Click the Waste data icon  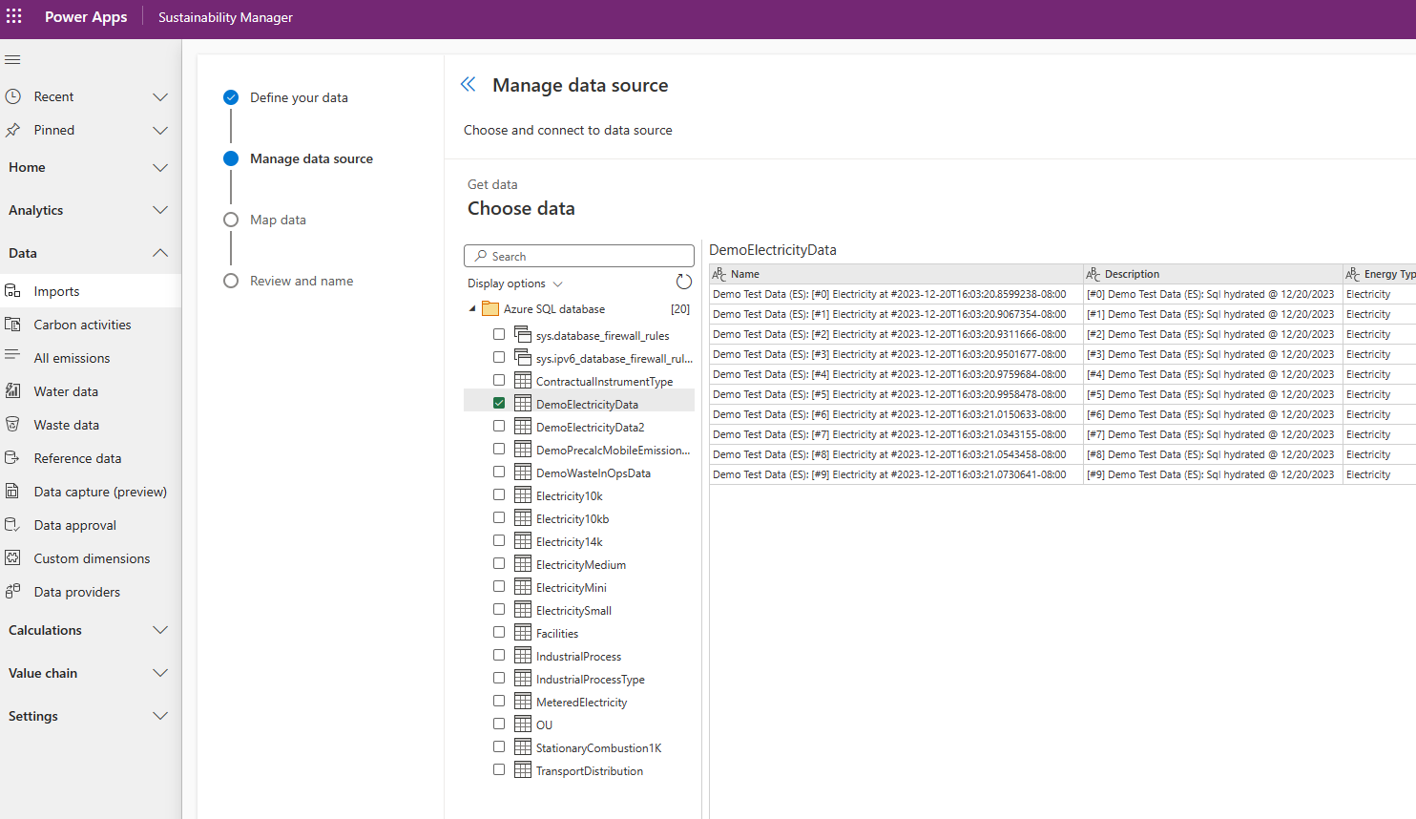(13, 425)
